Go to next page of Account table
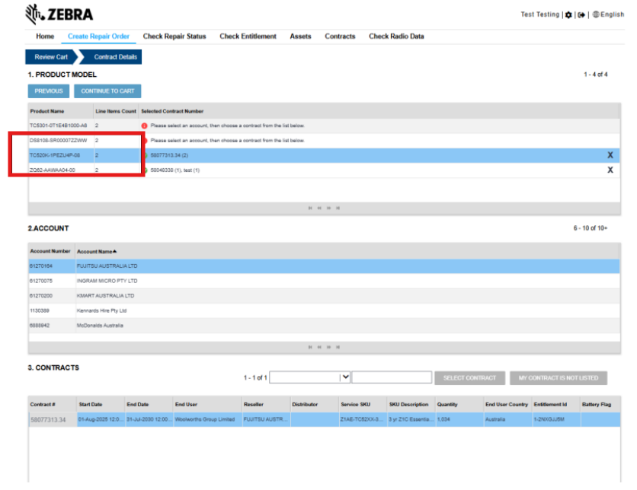This screenshot has height=490, width=637. 328,347
